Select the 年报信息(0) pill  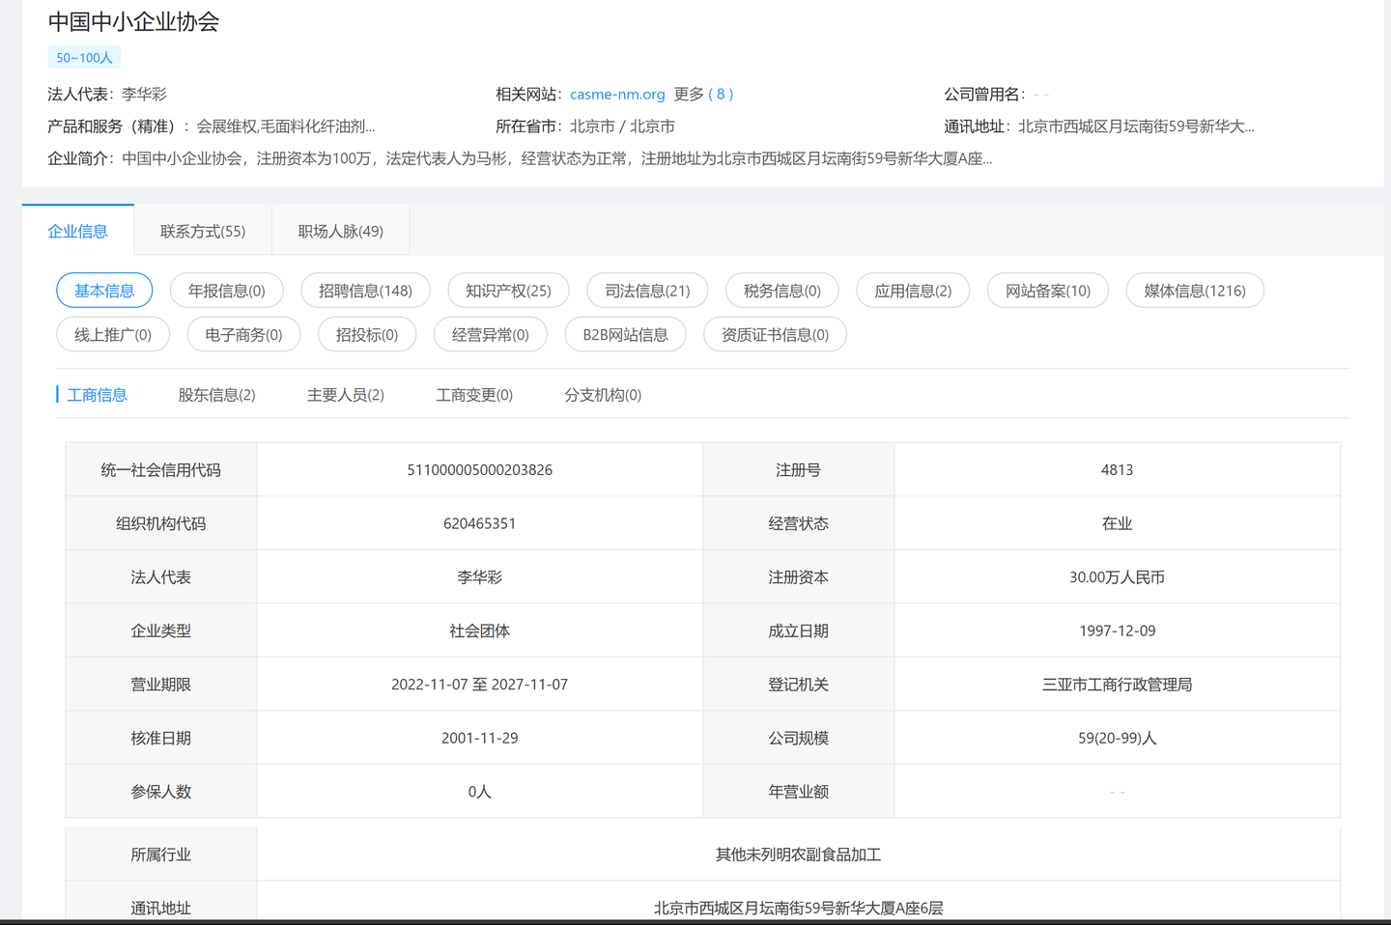click(x=227, y=291)
